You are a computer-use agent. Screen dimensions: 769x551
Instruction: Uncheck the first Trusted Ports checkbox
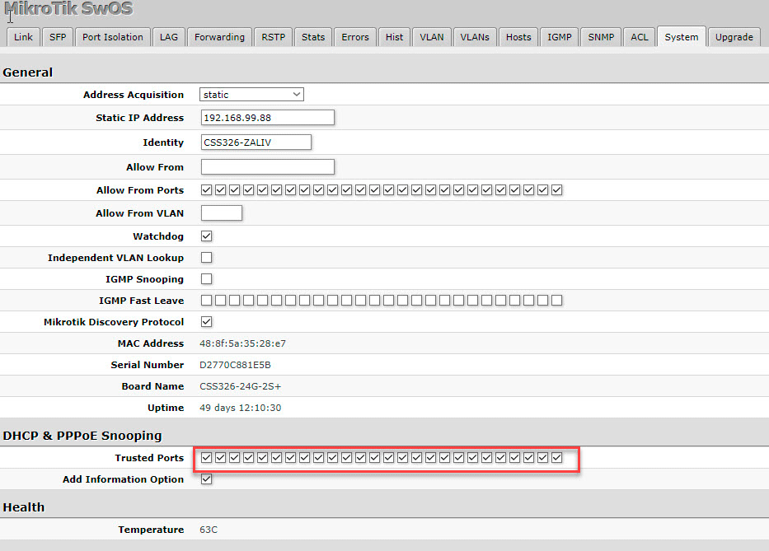pos(207,458)
